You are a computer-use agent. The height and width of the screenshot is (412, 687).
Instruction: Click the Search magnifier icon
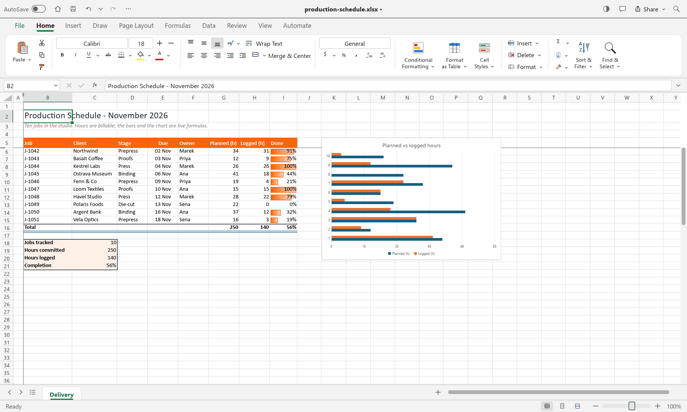pyautogui.click(x=676, y=9)
